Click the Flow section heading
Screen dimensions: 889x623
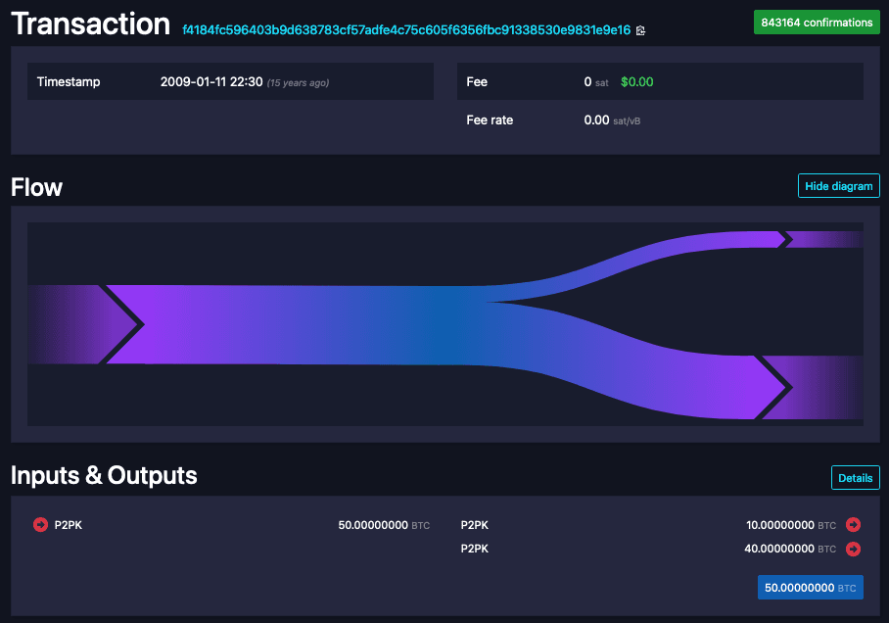(37, 187)
